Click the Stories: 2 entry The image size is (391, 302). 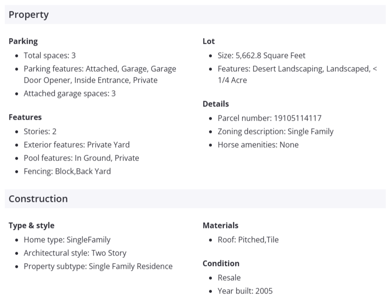point(40,132)
